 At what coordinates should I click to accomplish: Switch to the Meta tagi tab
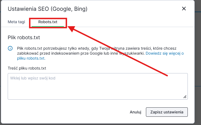click(16, 22)
